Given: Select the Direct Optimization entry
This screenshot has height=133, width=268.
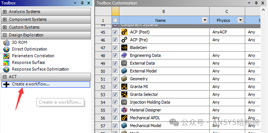Looking at the screenshot, I should (x=29, y=49).
